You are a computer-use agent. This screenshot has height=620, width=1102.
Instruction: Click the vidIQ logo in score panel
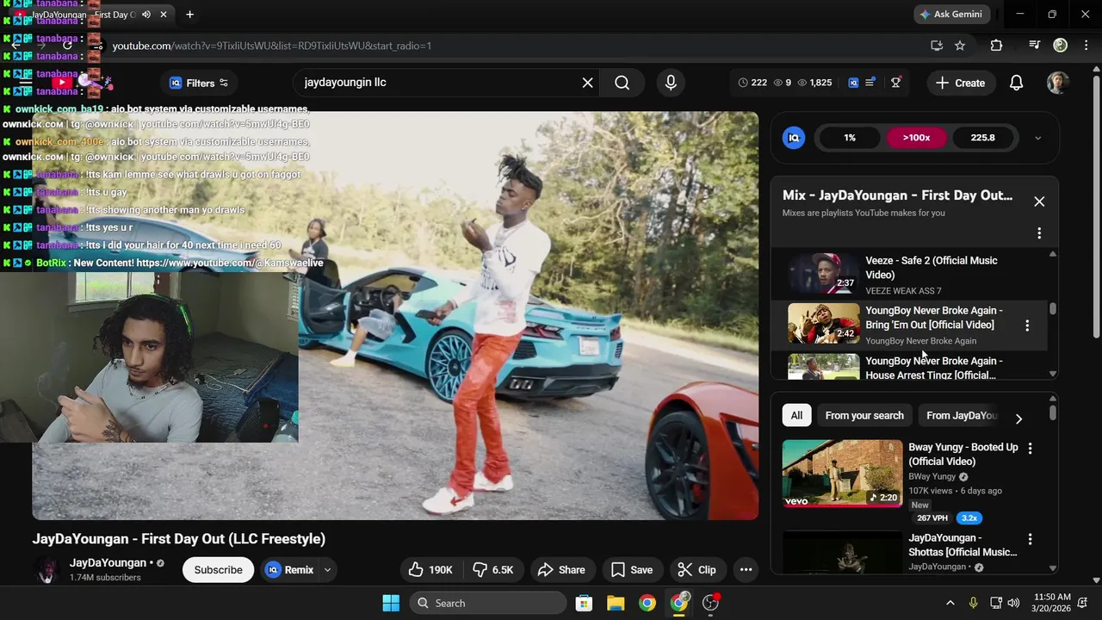(x=794, y=138)
